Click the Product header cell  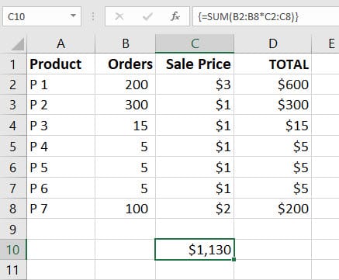pyautogui.click(x=61, y=64)
